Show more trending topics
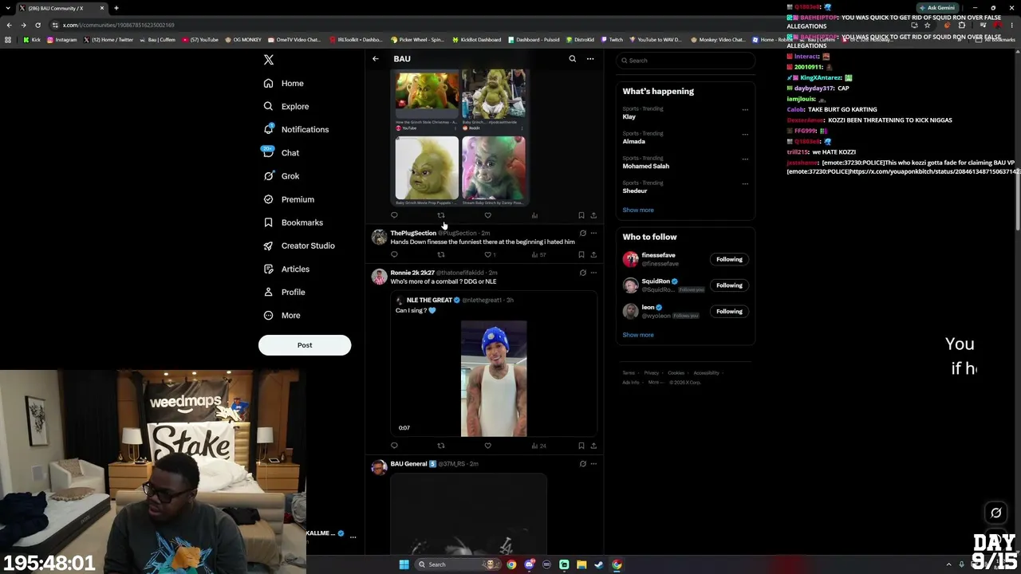This screenshot has width=1021, height=574. 638,210
